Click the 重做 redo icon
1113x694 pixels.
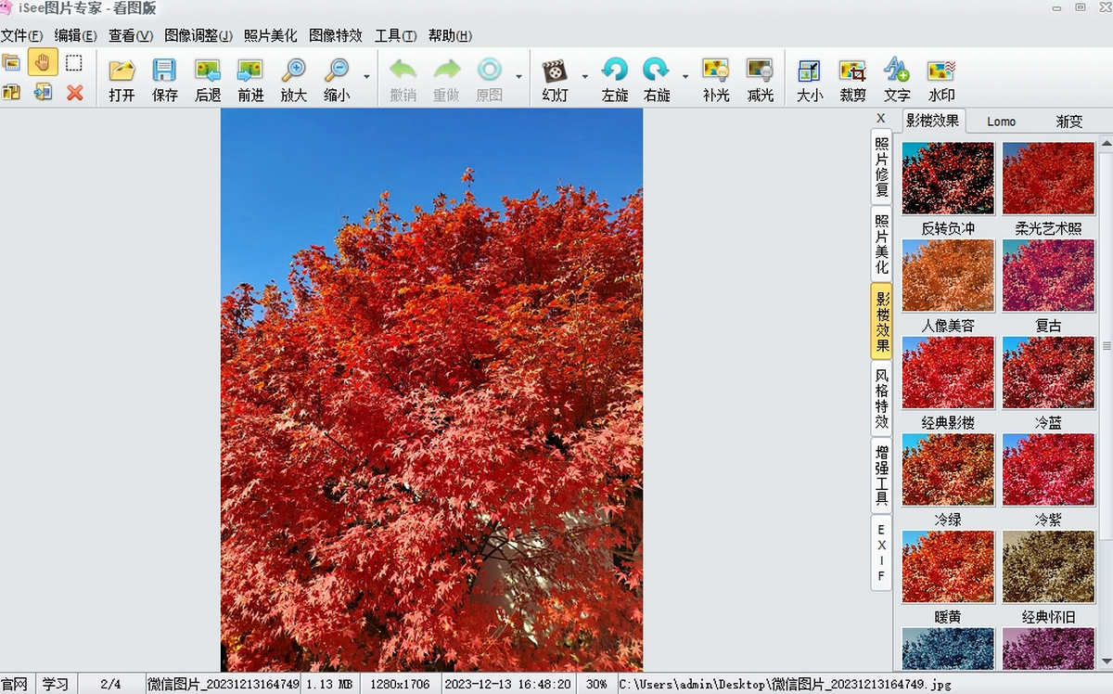point(446,81)
